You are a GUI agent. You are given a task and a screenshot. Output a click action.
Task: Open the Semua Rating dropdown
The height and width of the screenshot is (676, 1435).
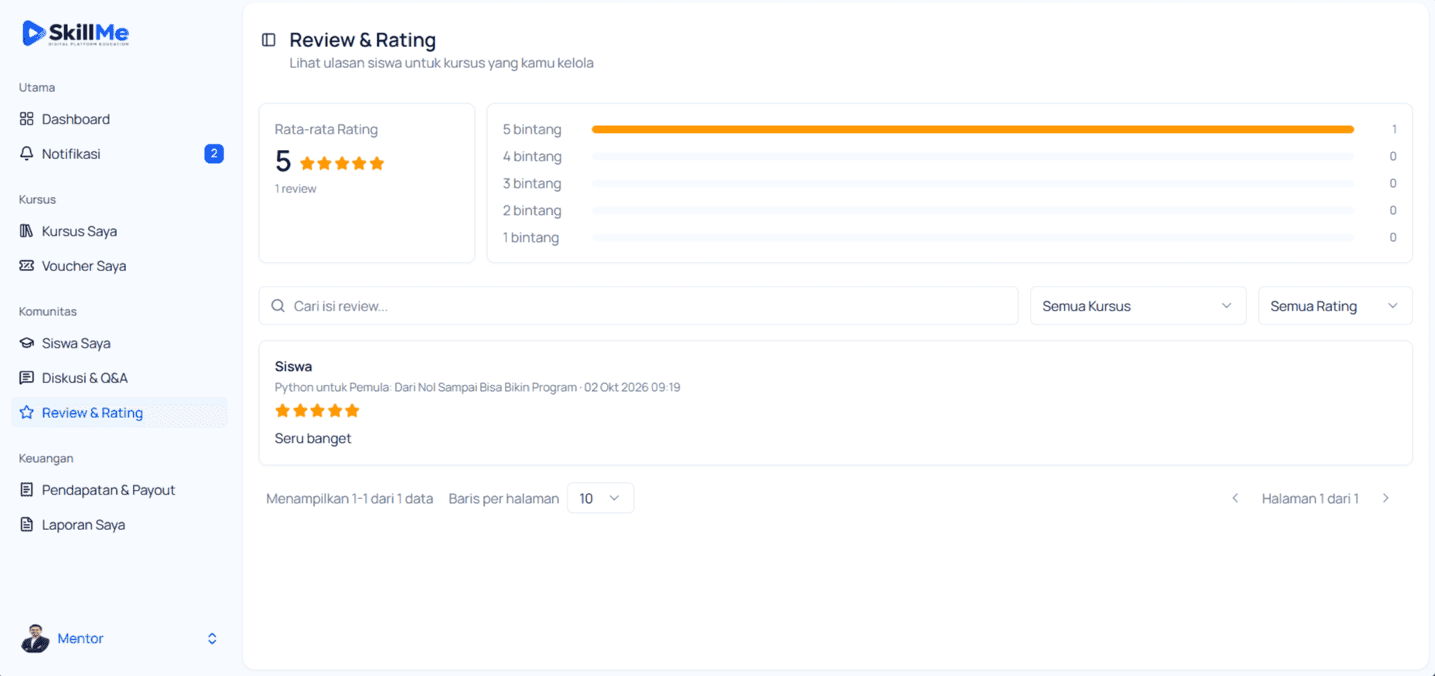(x=1334, y=306)
